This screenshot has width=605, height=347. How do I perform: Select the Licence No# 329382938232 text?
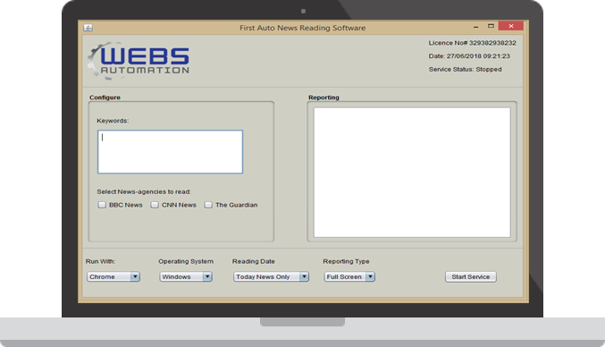point(472,43)
